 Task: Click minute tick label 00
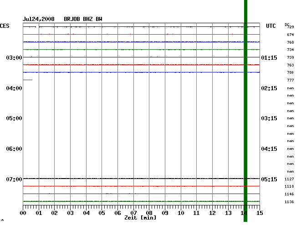[x=23, y=213]
